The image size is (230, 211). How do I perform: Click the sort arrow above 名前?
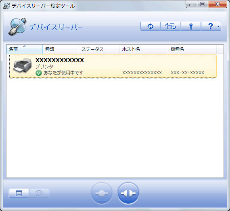[x=25, y=46]
